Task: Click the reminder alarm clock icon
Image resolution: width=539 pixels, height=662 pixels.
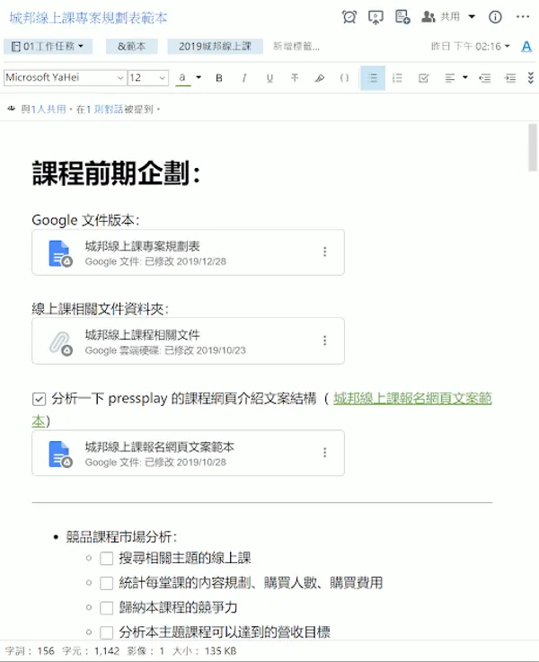Action: click(x=349, y=17)
